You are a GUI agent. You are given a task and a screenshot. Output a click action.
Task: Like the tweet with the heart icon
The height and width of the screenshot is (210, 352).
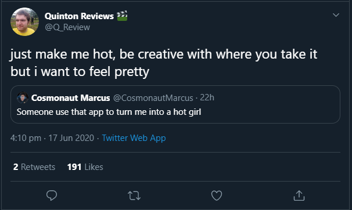coord(217,195)
